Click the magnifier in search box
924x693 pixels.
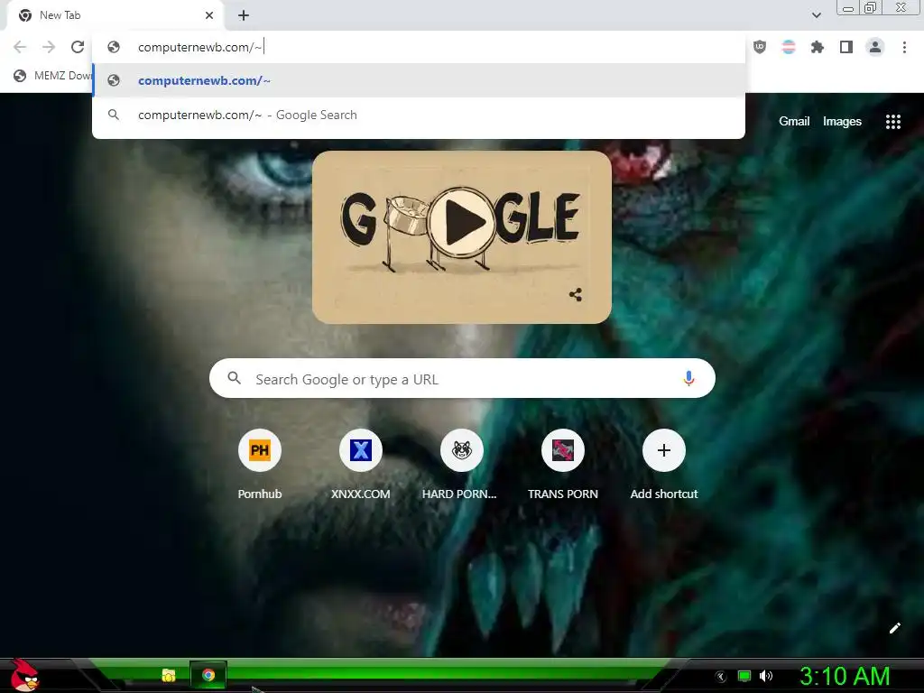tap(234, 378)
